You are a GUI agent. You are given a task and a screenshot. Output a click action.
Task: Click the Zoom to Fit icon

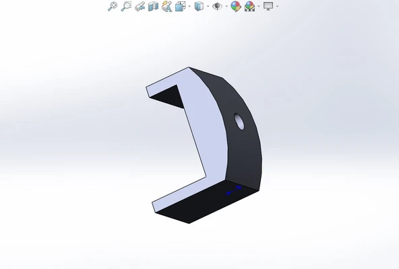[113, 6]
